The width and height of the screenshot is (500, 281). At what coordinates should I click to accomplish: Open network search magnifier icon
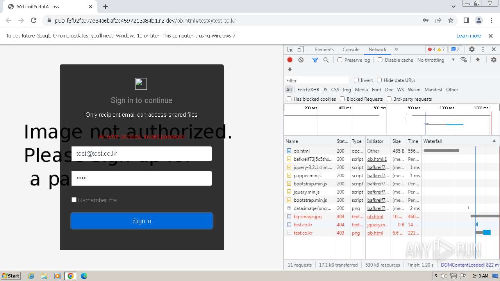pos(326,60)
